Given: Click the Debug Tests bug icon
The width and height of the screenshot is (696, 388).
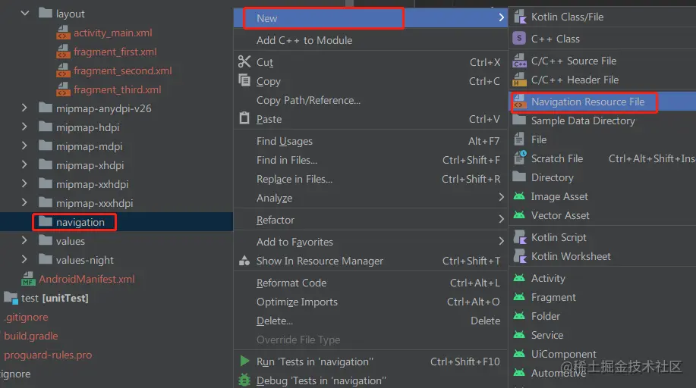Looking at the screenshot, I should [244, 380].
